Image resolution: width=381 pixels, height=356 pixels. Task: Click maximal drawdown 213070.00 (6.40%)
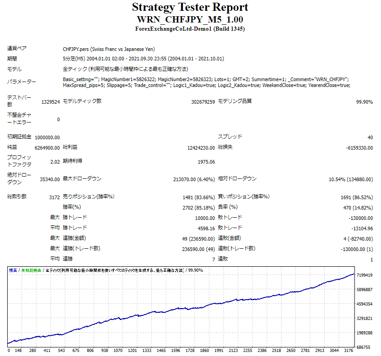click(x=194, y=179)
